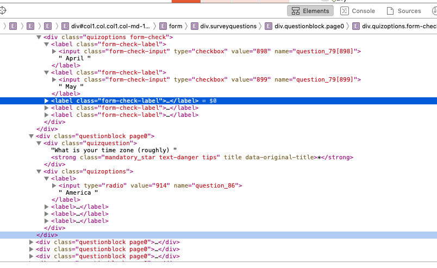Switch to the Elements tab
Screen dimensions: 437x268
click(x=310, y=11)
